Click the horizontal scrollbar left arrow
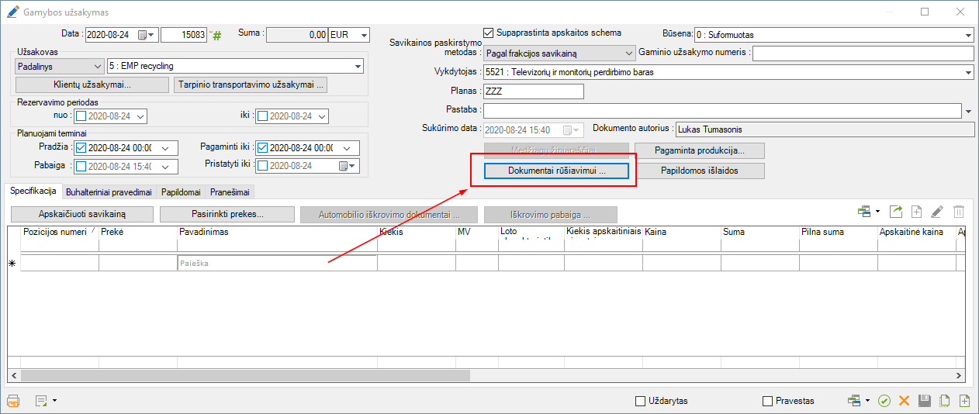979x414 pixels. tap(14, 376)
